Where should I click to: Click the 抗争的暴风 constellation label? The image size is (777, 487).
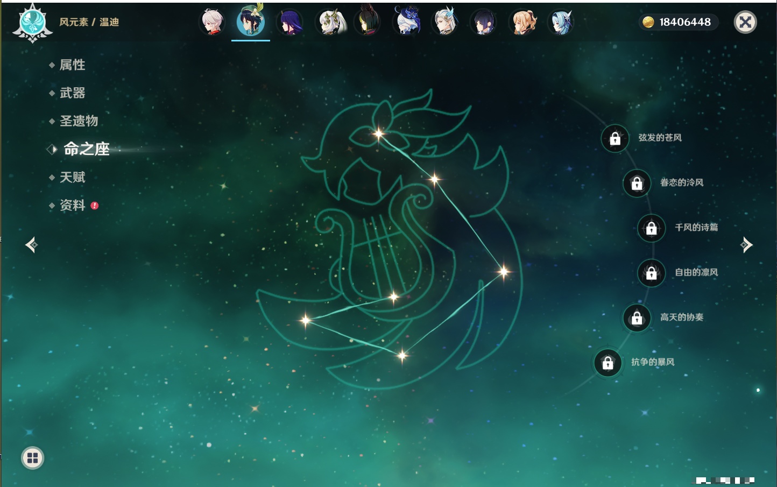(x=653, y=362)
